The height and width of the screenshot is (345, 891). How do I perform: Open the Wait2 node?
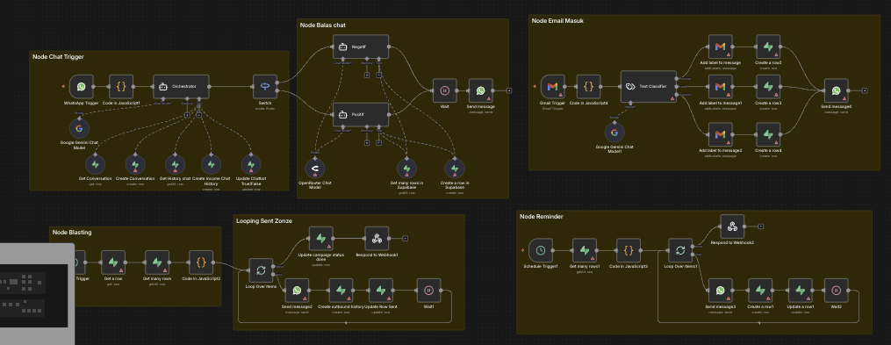(x=837, y=291)
